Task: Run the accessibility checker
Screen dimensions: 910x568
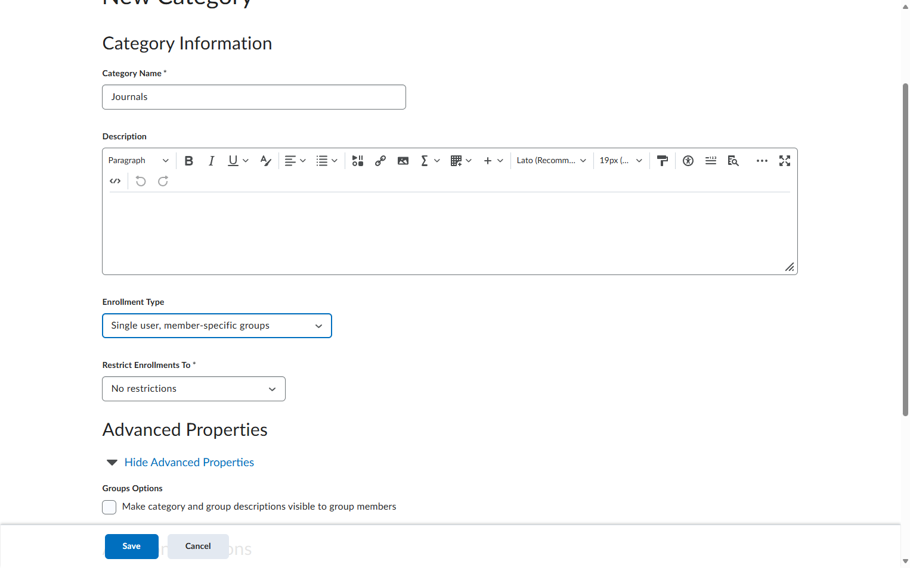Action: [x=688, y=161]
